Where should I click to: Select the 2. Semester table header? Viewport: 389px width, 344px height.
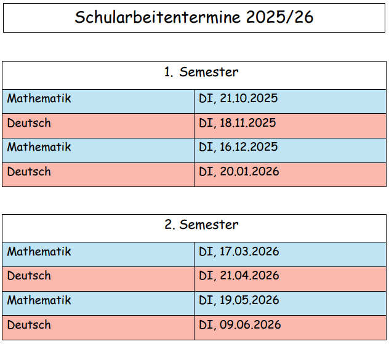tap(201, 225)
